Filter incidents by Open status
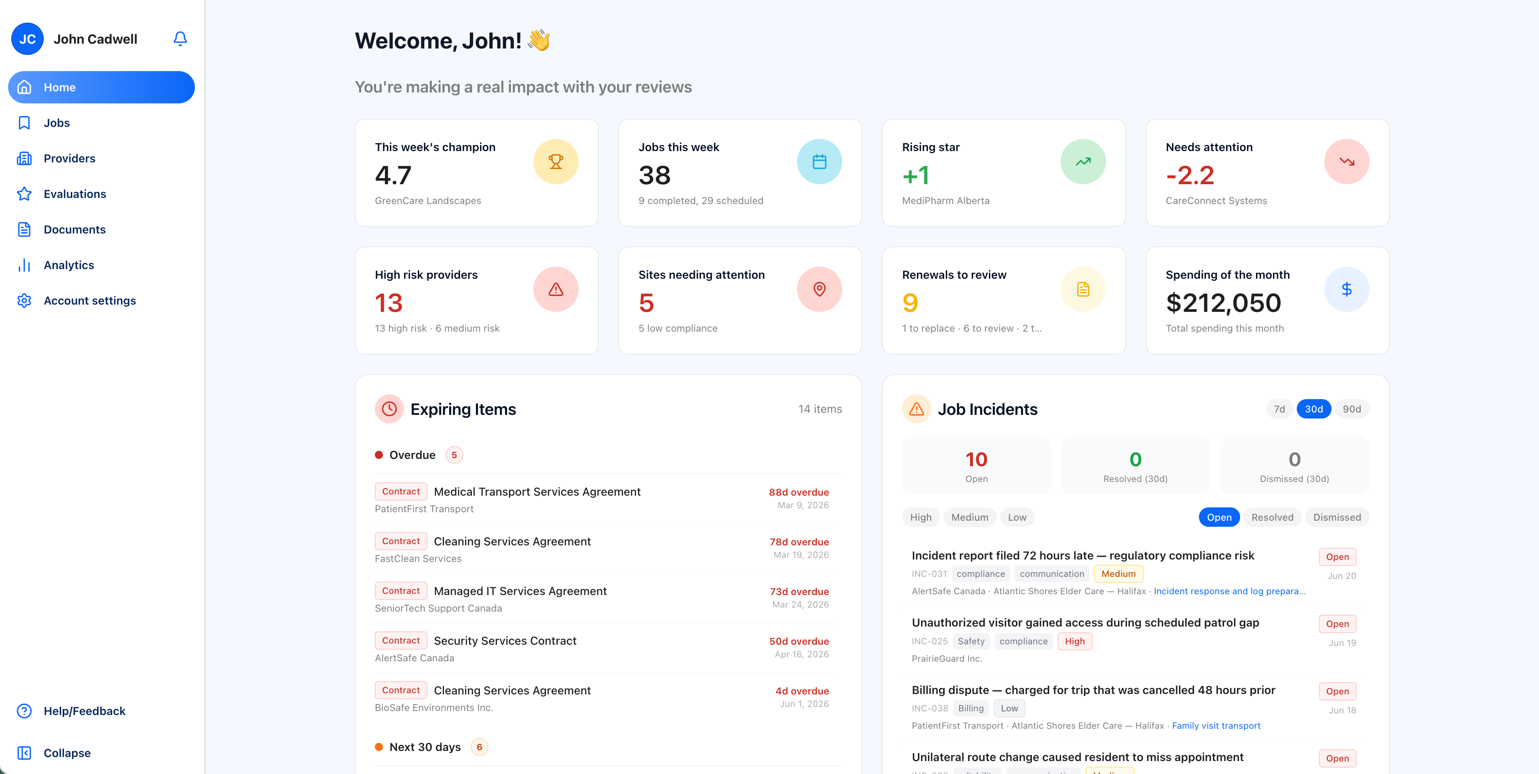1539x774 pixels. (1219, 517)
